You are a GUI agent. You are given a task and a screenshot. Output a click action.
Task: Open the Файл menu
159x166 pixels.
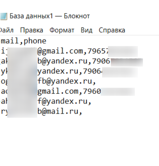(x=7, y=30)
